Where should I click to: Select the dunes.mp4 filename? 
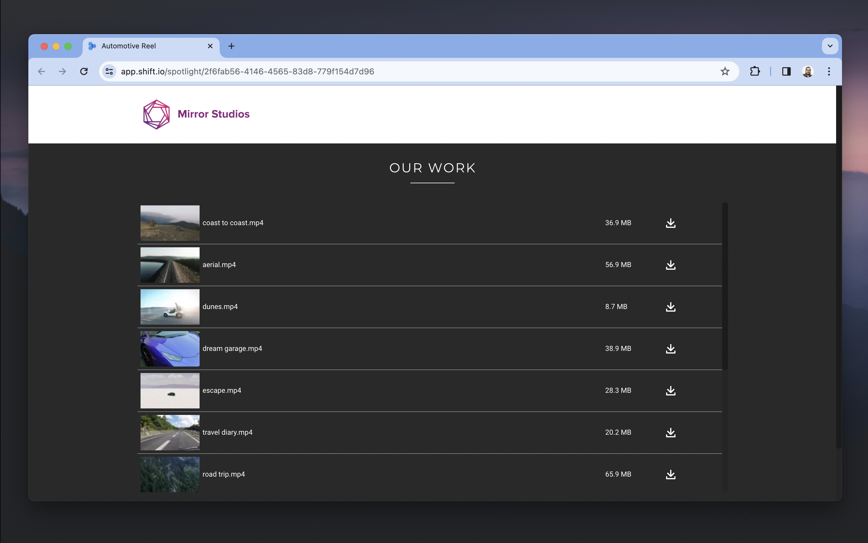[x=220, y=306]
